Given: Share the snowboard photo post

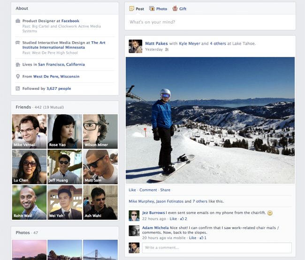Looking at the screenshot, I should pos(165,190).
